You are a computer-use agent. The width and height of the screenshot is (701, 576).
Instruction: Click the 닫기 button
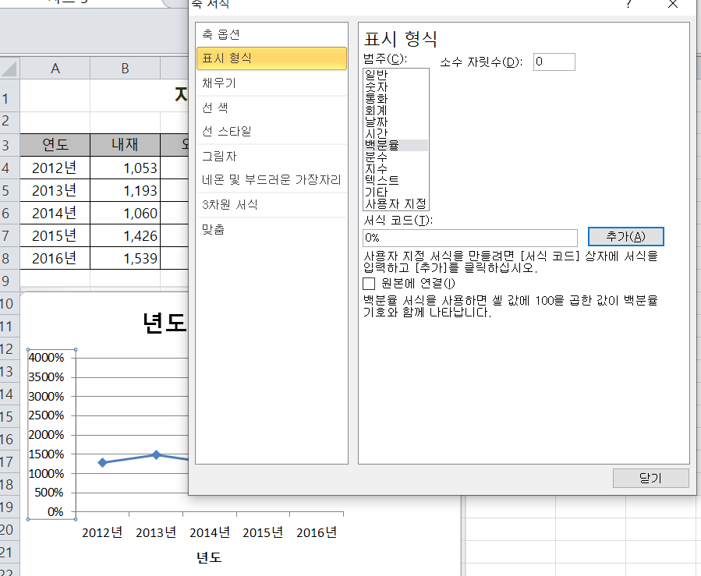tap(650, 478)
